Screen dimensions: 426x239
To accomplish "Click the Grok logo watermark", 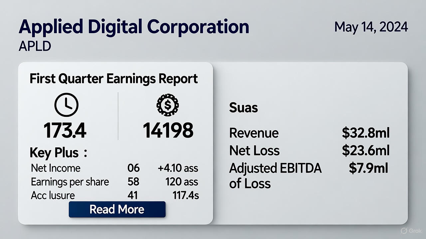I will point(411,231).
